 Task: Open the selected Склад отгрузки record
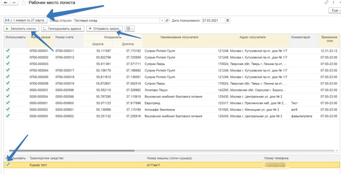(167, 20)
